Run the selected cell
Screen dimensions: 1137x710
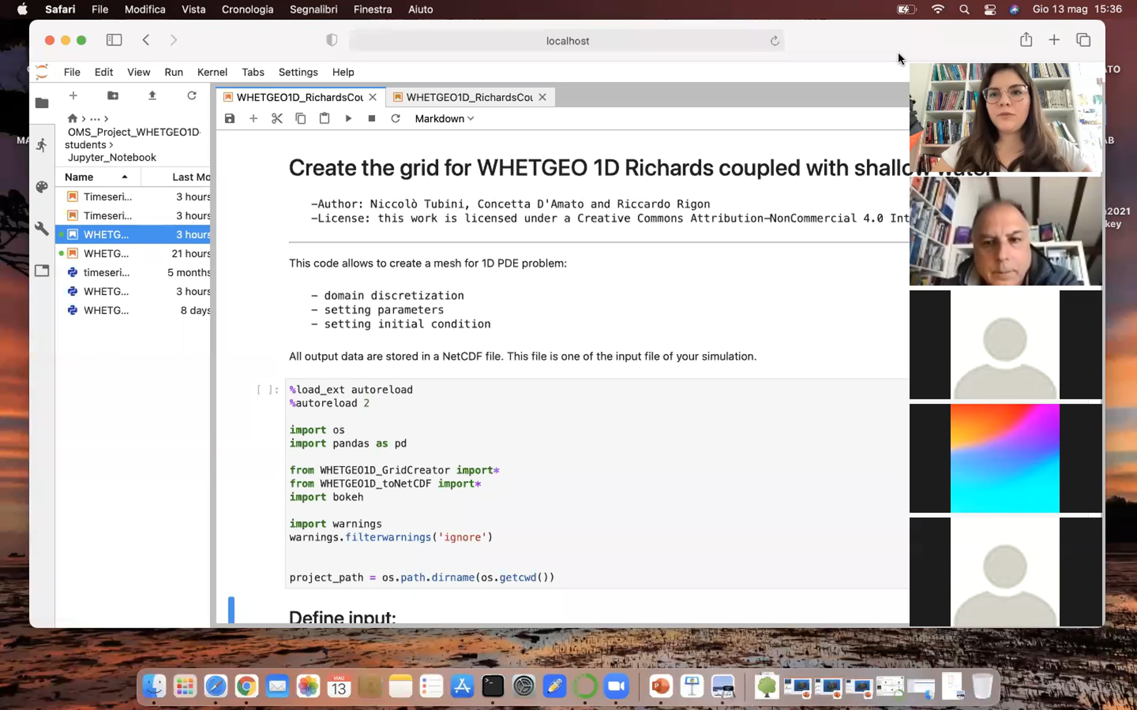coord(348,118)
